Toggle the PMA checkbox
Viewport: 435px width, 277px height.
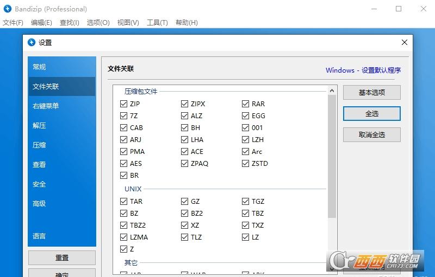tap(123, 151)
